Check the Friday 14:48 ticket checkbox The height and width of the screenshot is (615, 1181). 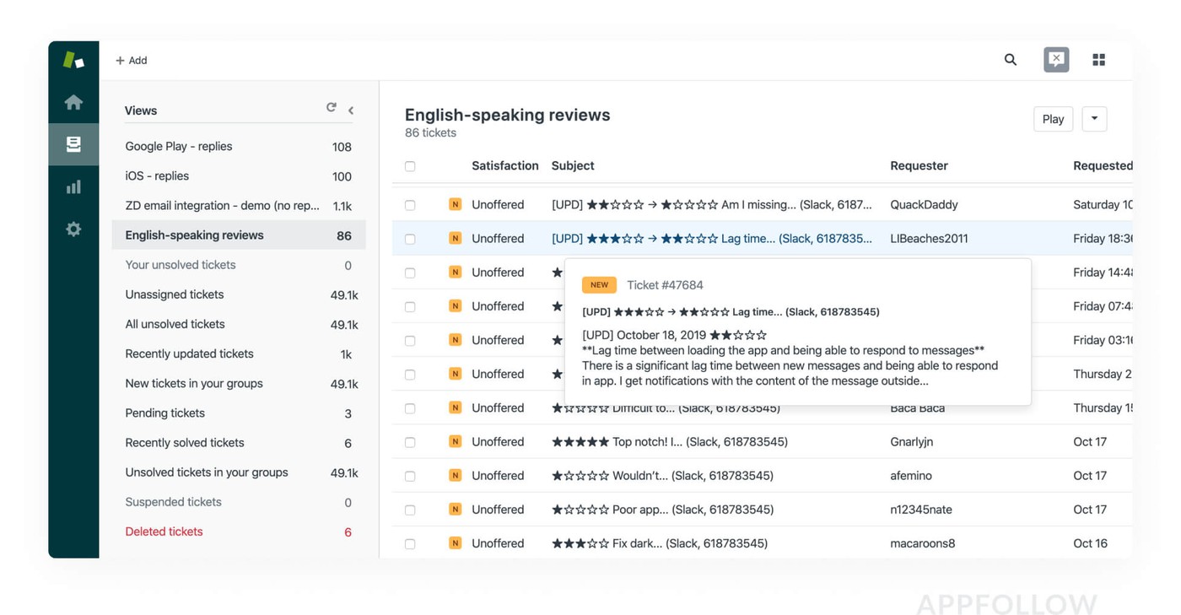(410, 272)
